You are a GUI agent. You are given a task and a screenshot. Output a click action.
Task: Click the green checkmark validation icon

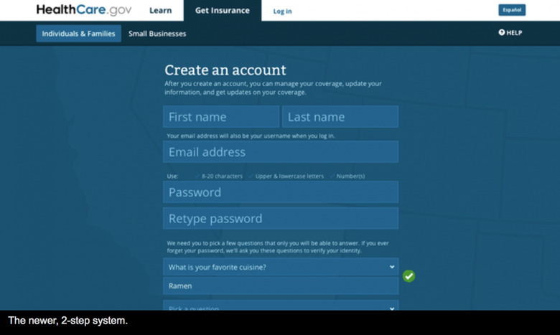click(409, 276)
